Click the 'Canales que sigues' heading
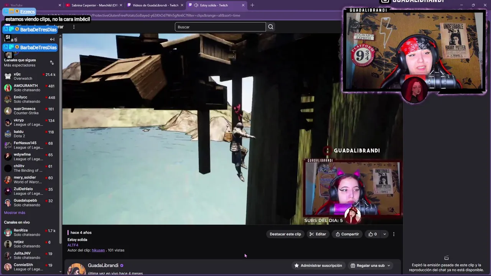The image size is (491, 276). click(20, 60)
